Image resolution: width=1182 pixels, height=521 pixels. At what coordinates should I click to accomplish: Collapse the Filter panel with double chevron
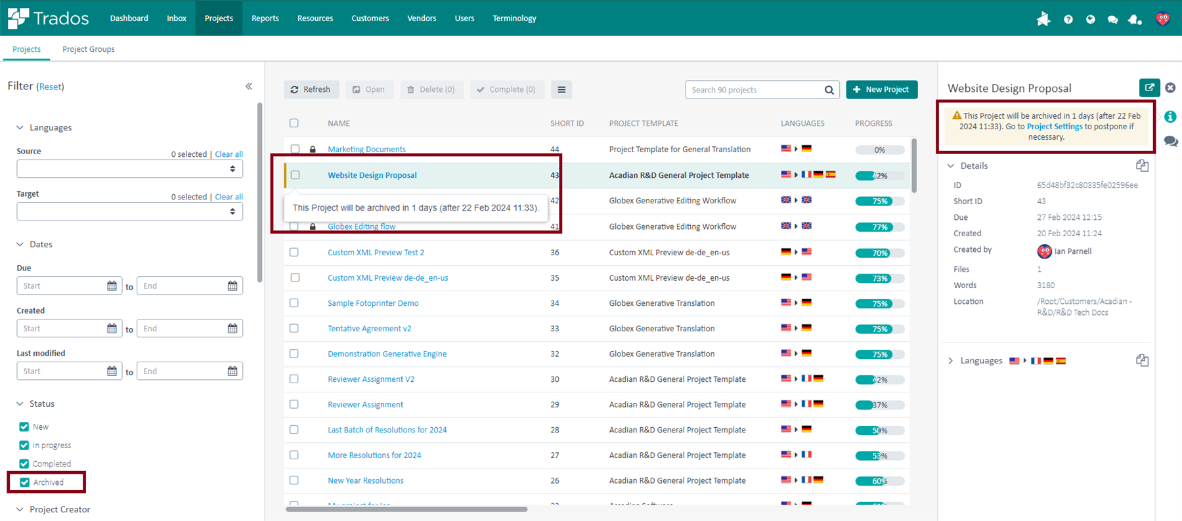[249, 86]
